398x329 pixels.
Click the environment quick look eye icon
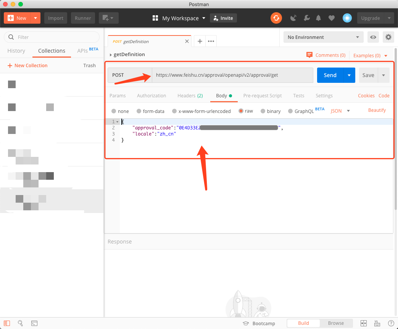tap(373, 37)
